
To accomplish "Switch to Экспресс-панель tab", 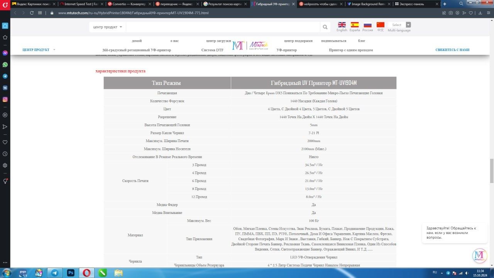I will 416,4.
